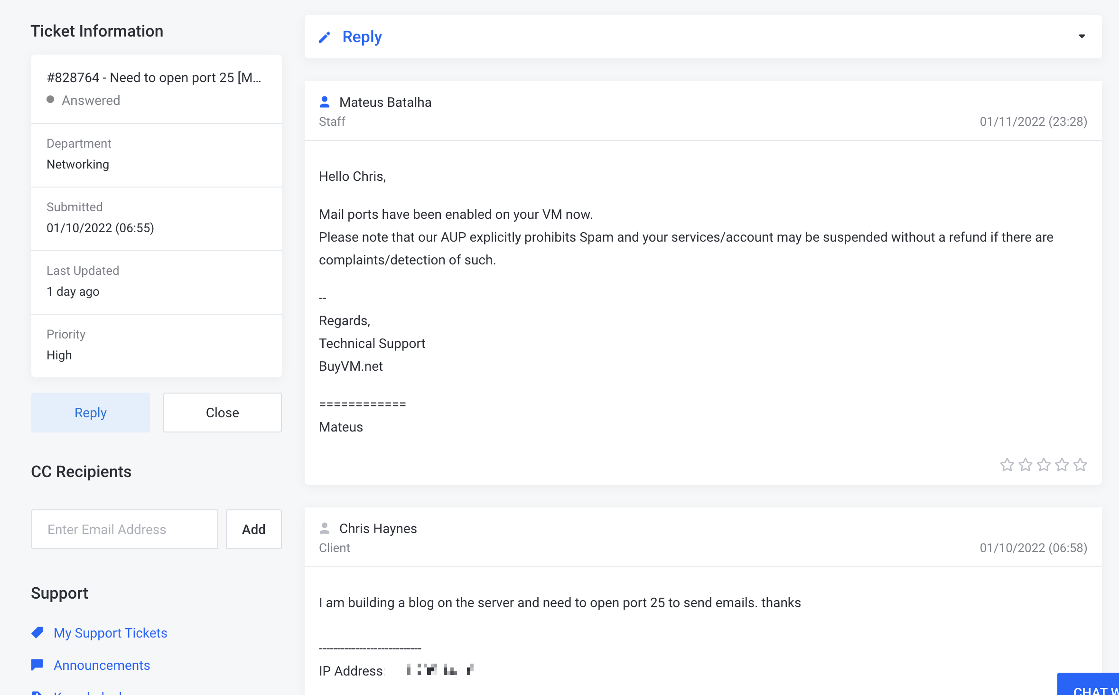Click the tag icon beside My Support Tickets

(37, 633)
